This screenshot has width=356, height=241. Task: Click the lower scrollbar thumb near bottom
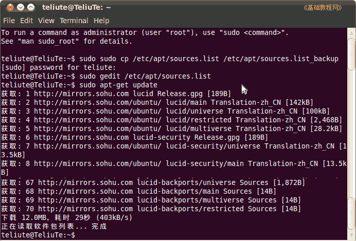351,214
